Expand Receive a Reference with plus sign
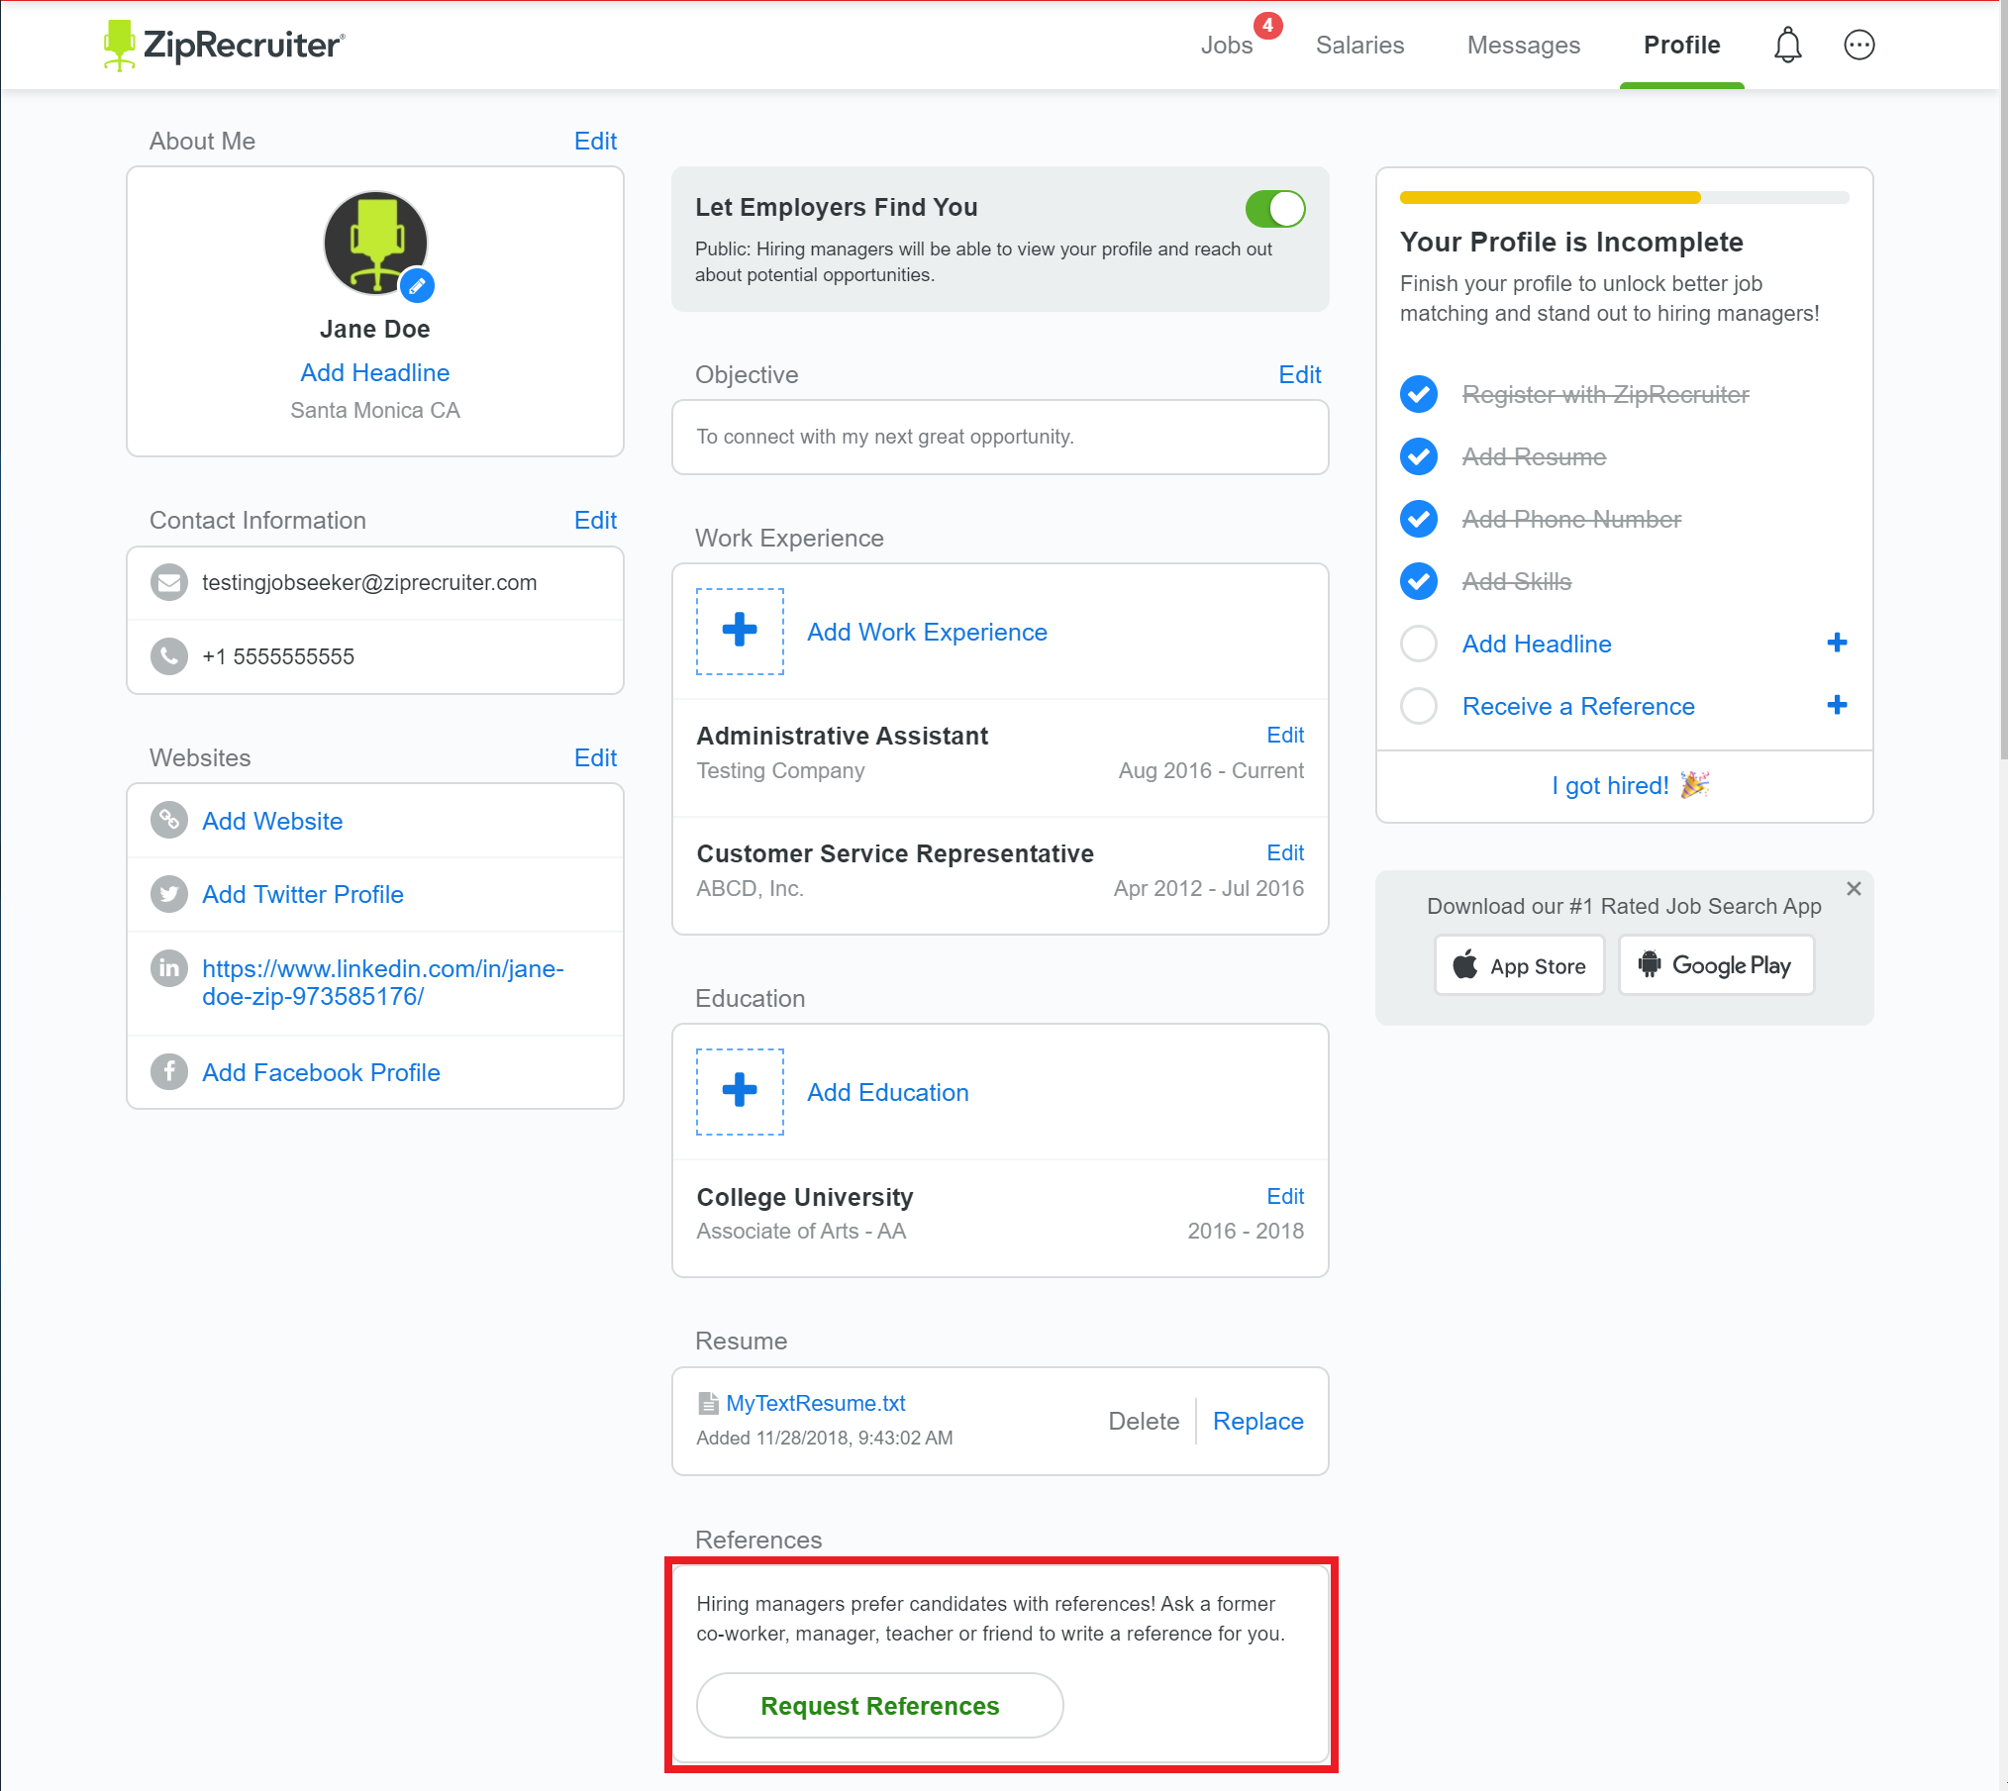The height and width of the screenshot is (1791, 2008). click(1836, 705)
